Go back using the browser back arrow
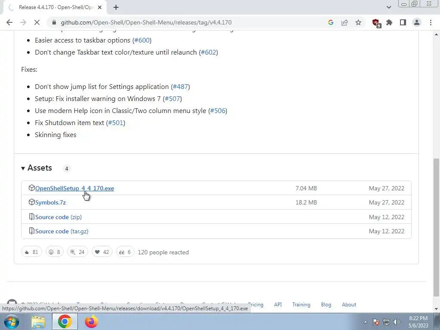 (x=9, y=22)
